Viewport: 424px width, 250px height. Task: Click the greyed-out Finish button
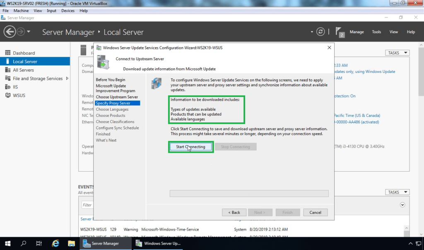coord(288,212)
